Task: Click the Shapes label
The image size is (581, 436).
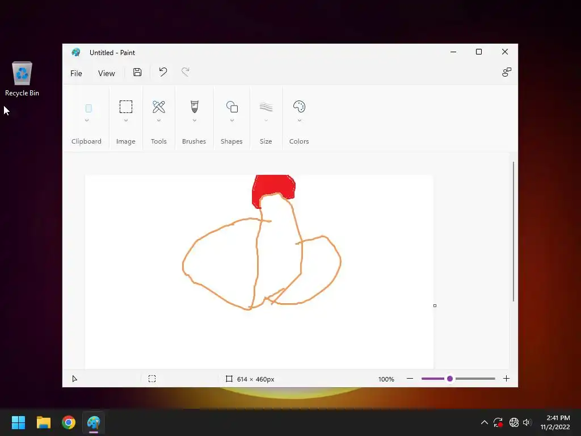Action: coord(231,141)
